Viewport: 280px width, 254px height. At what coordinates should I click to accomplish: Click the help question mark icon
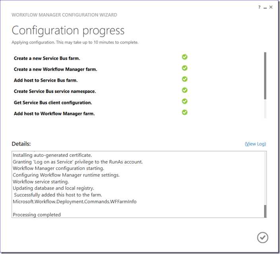coord(259,7)
